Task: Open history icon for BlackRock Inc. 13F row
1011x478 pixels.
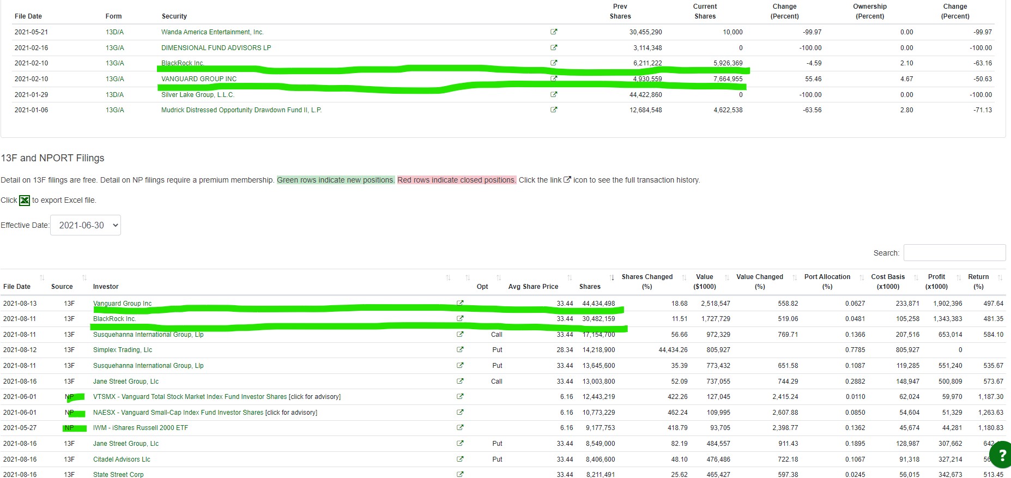Action: click(x=460, y=318)
